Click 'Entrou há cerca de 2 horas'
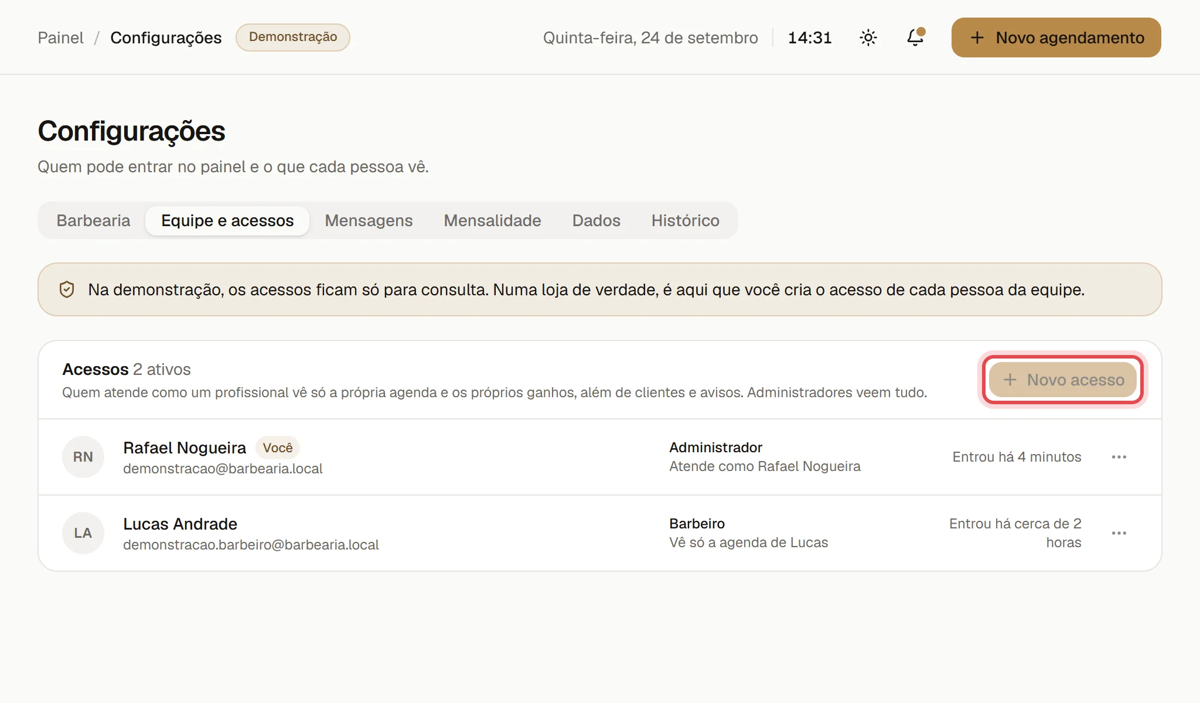This screenshot has height=703, width=1200. [1015, 533]
